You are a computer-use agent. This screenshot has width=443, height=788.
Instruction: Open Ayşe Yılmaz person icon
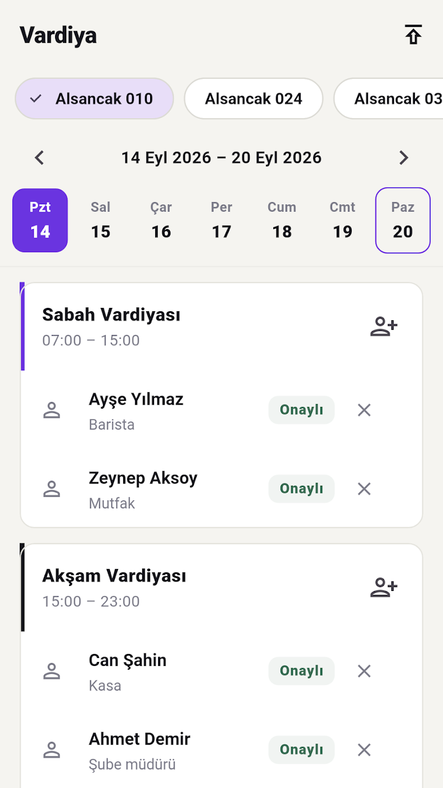(x=52, y=410)
